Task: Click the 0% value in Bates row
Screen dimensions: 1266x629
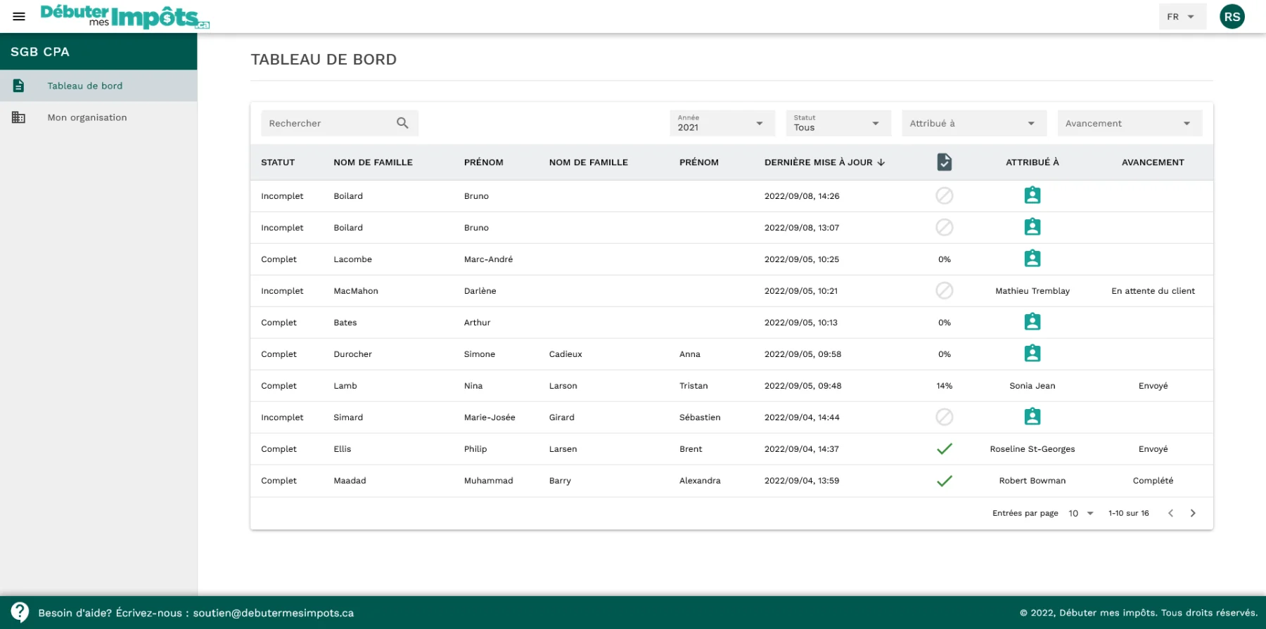Action: [945, 323]
